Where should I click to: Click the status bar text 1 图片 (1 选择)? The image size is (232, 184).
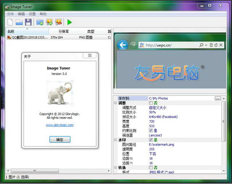click(17, 177)
